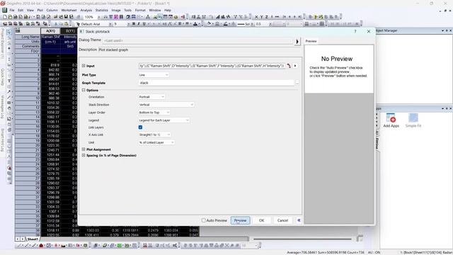Screen dimensions: 453x255
Task: Switch to the Sheet1 tab
Action: (x=33, y=239)
